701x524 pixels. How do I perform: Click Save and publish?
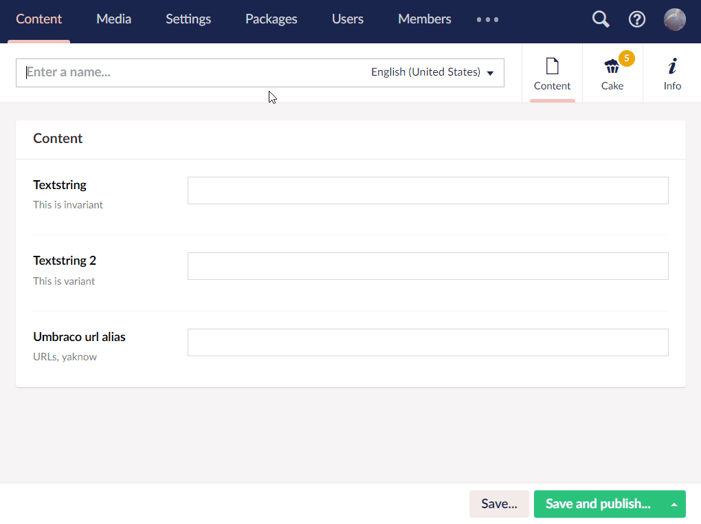tap(597, 504)
